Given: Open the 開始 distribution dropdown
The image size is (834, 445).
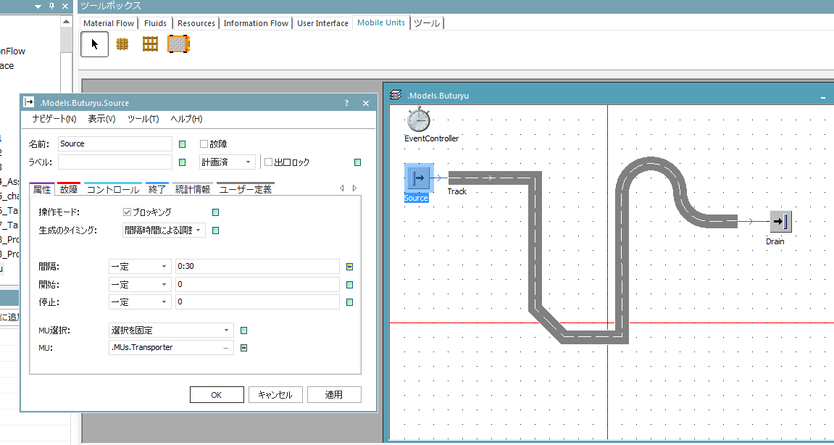Looking at the screenshot, I should pyautogui.click(x=140, y=284).
